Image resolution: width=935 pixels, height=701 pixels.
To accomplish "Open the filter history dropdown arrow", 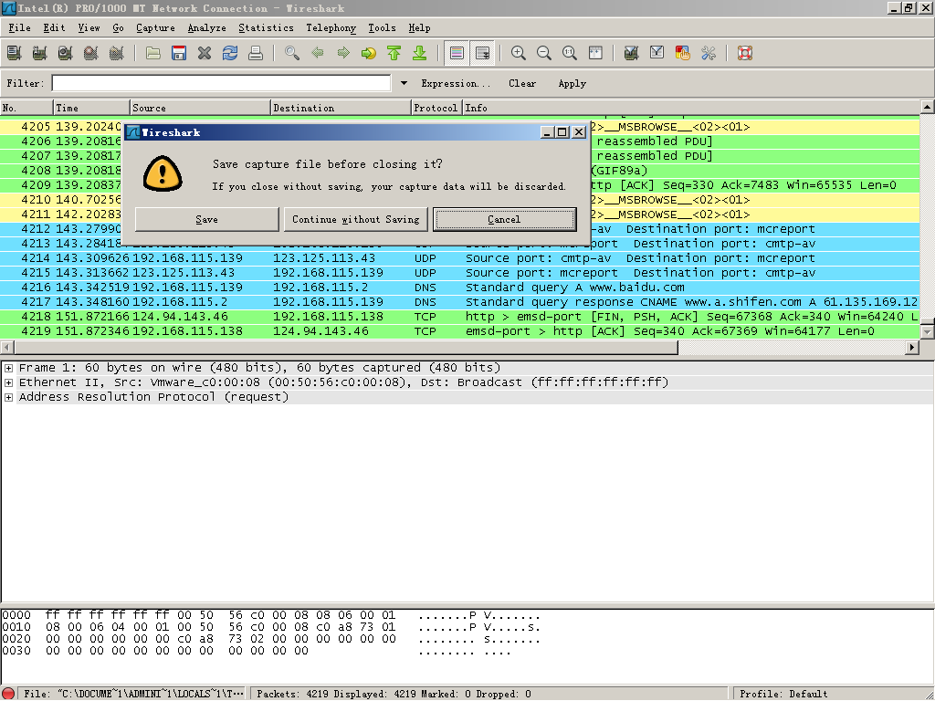I will click(404, 83).
